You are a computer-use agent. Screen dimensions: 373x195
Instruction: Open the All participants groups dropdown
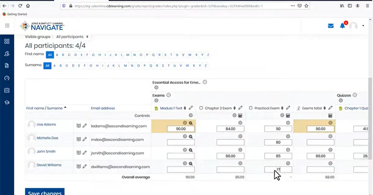click(72, 36)
